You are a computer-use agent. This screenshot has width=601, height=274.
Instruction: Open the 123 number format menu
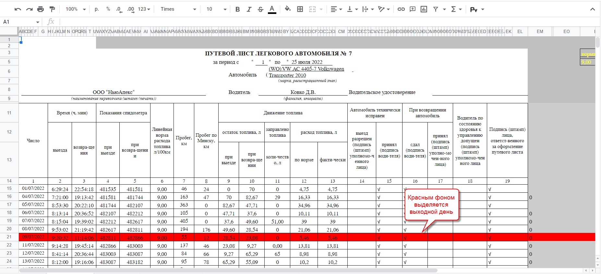[144, 9]
